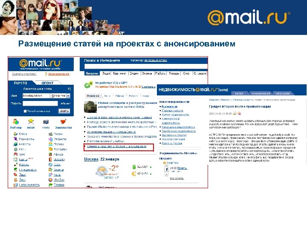This screenshot has width=307, height=230.
Task: Select the Картинки search tab
Action: (x=119, y=73)
